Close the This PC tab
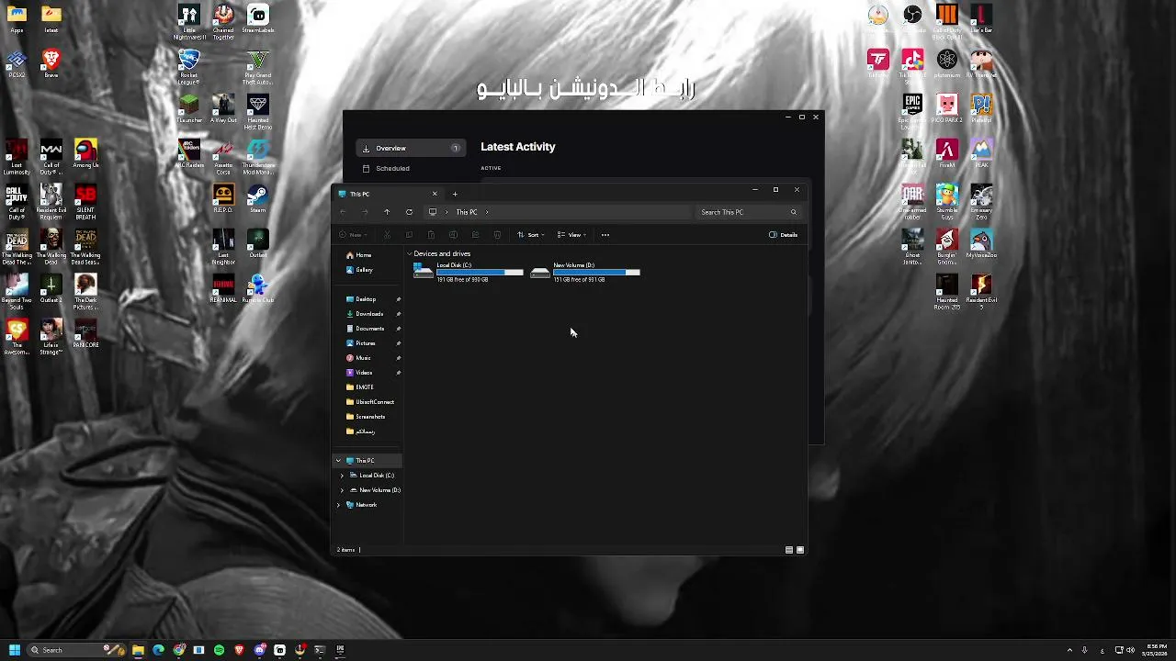 click(435, 194)
